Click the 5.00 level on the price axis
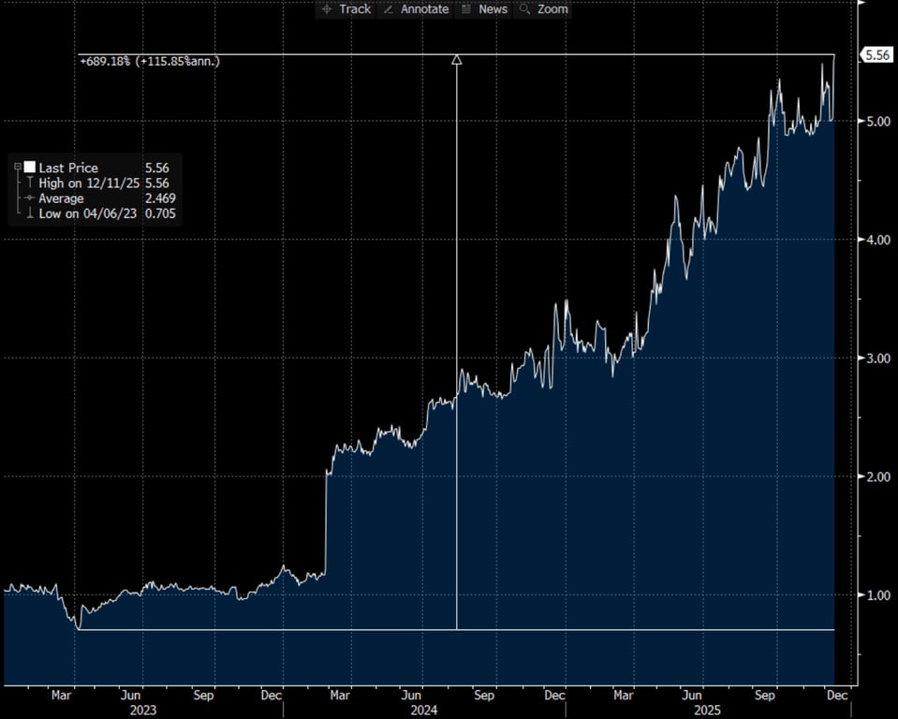This screenshot has height=719, width=898. point(876,122)
